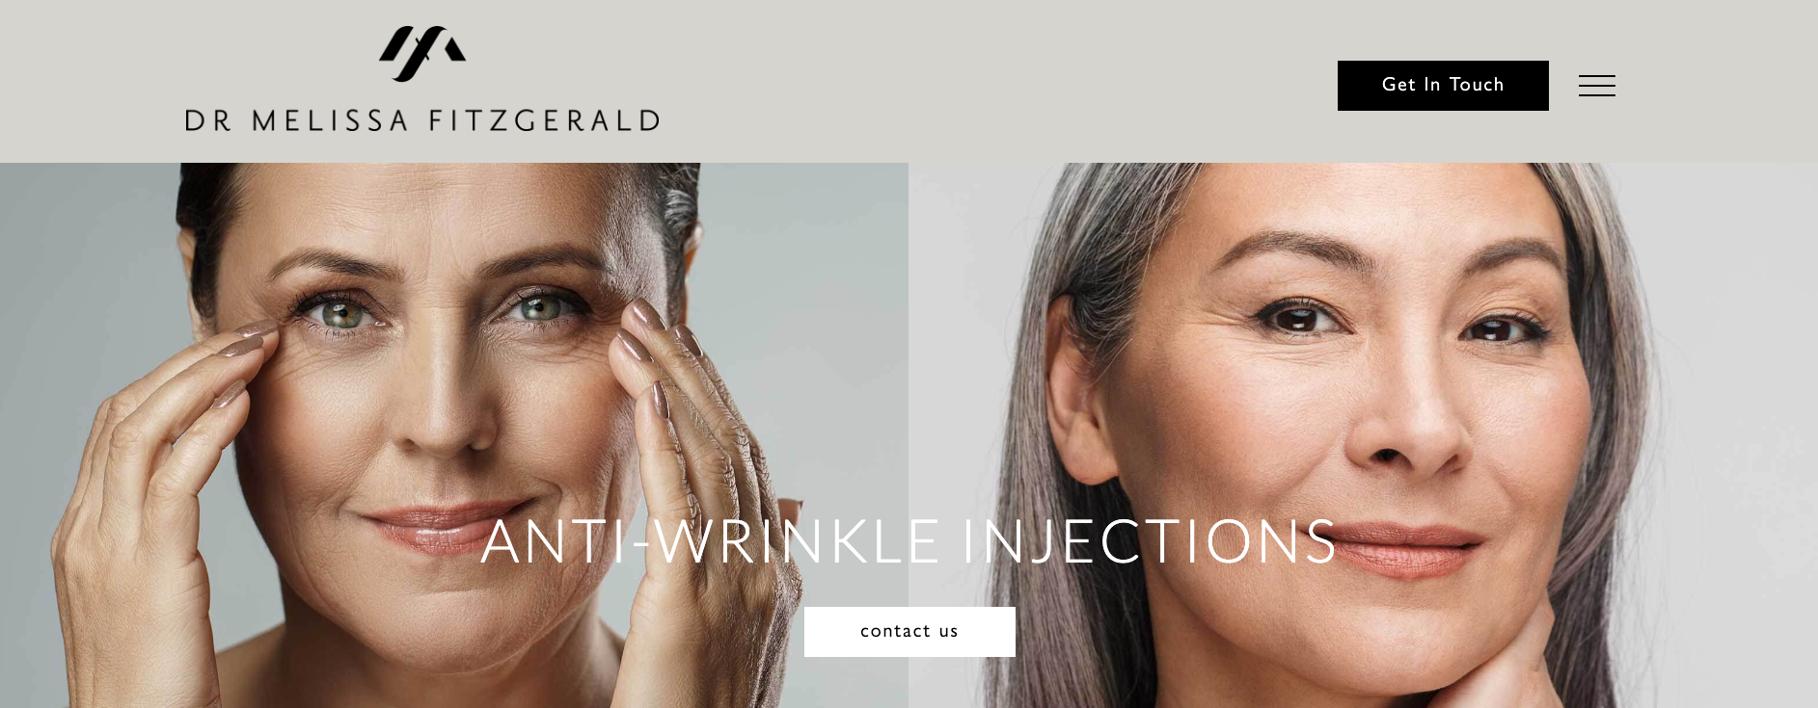The width and height of the screenshot is (1818, 708).
Task: Go home via DR MELISSA FITZGERALD wordmark
Action: coord(422,120)
